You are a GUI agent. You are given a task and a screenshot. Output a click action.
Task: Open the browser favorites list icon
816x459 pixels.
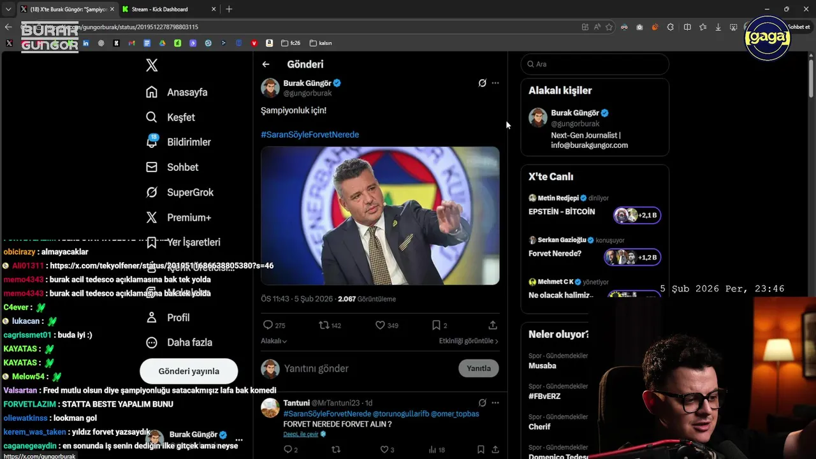pyautogui.click(x=703, y=27)
